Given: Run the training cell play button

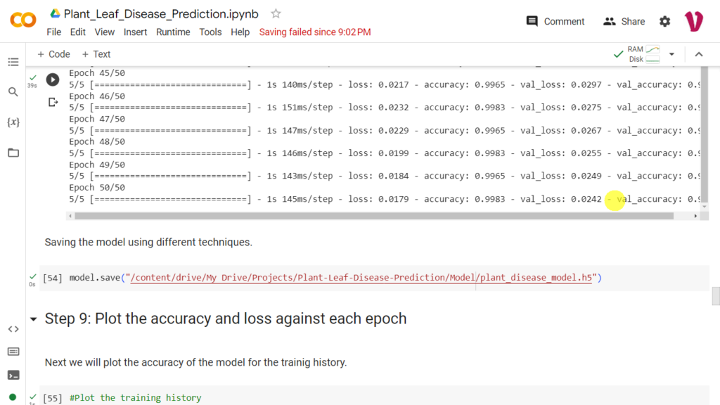Looking at the screenshot, I should [53, 80].
